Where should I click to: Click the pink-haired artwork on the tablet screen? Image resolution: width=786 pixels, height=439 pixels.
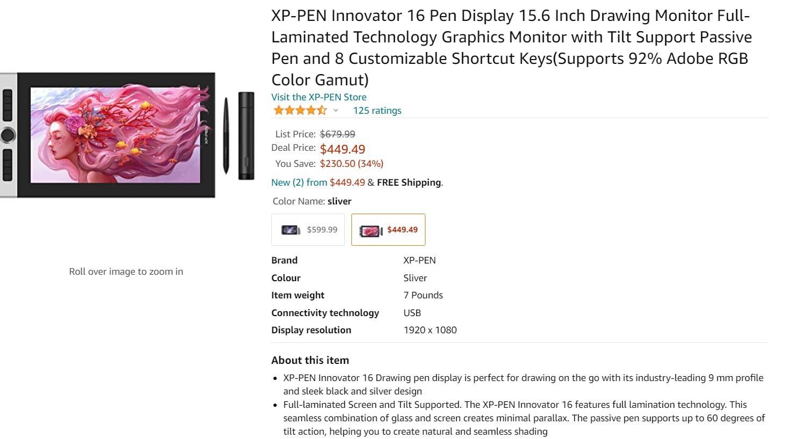[115, 134]
